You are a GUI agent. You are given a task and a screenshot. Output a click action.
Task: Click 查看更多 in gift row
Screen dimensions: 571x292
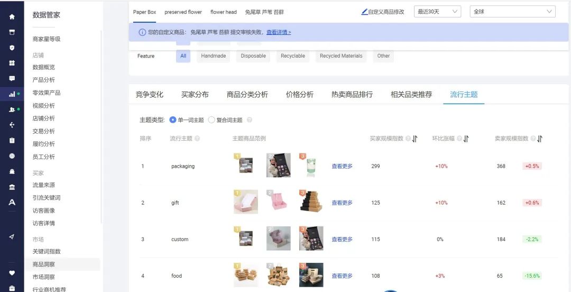(x=342, y=203)
